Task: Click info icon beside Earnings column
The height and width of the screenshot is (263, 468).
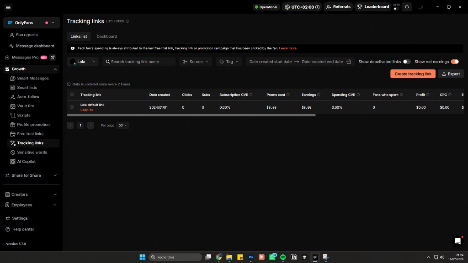Action: 319,95
